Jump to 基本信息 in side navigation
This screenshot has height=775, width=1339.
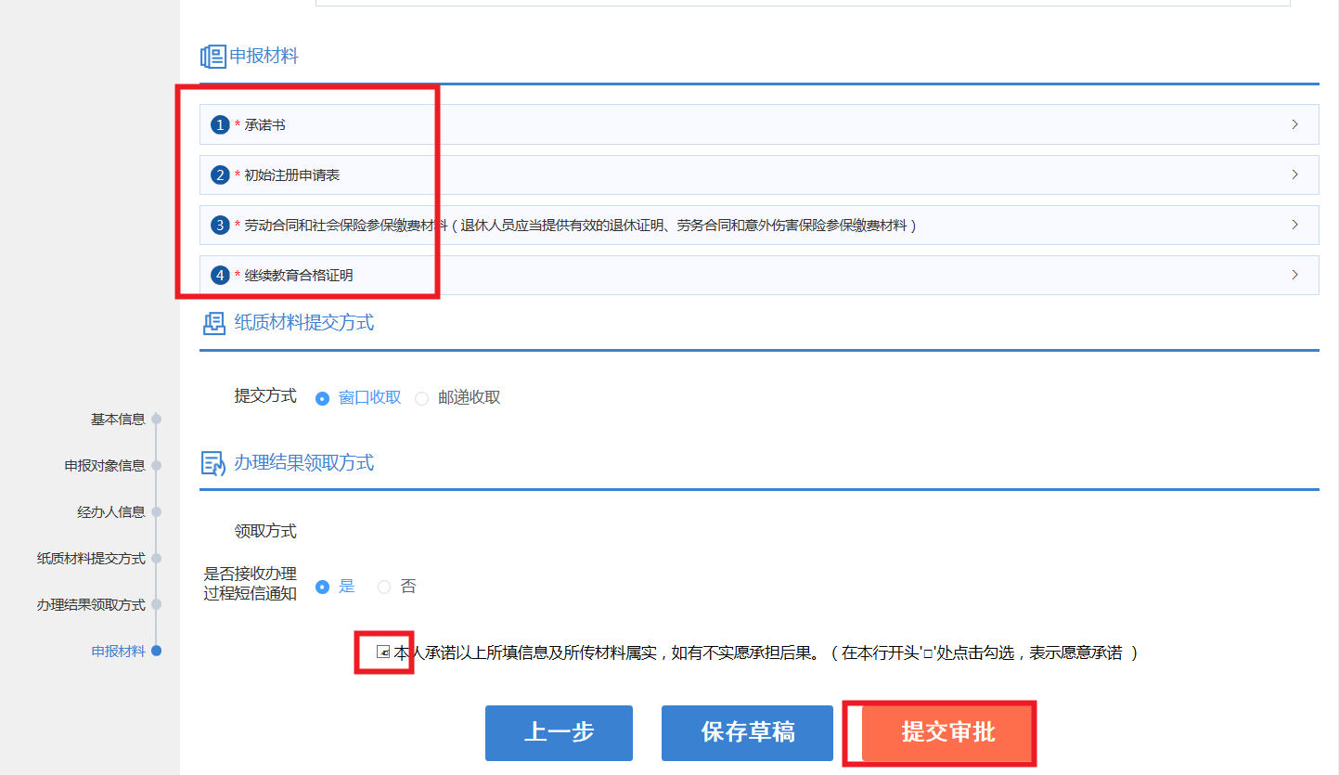tap(118, 420)
